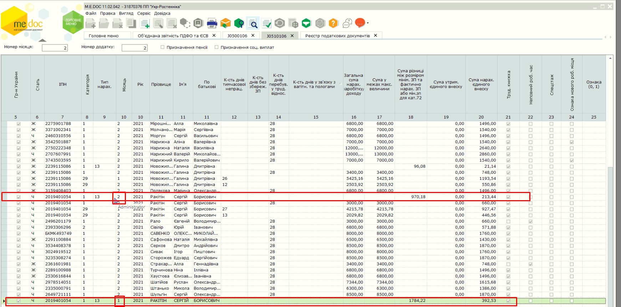Image resolution: width=621 pixels, height=307 pixels.
Task: Click the document preview magnifier icon
Action: (x=253, y=24)
